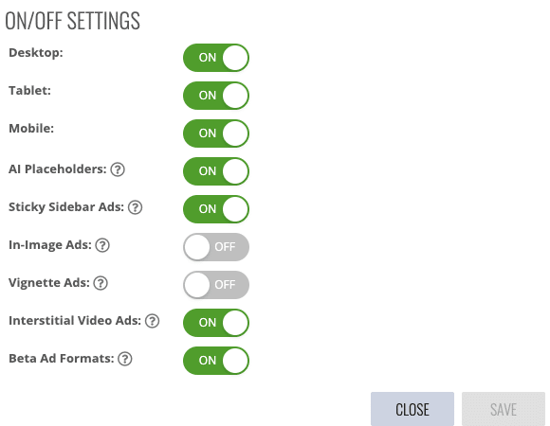550x426 pixels.
Task: Click the Interstitial Video Ads label
Action: click(75, 320)
